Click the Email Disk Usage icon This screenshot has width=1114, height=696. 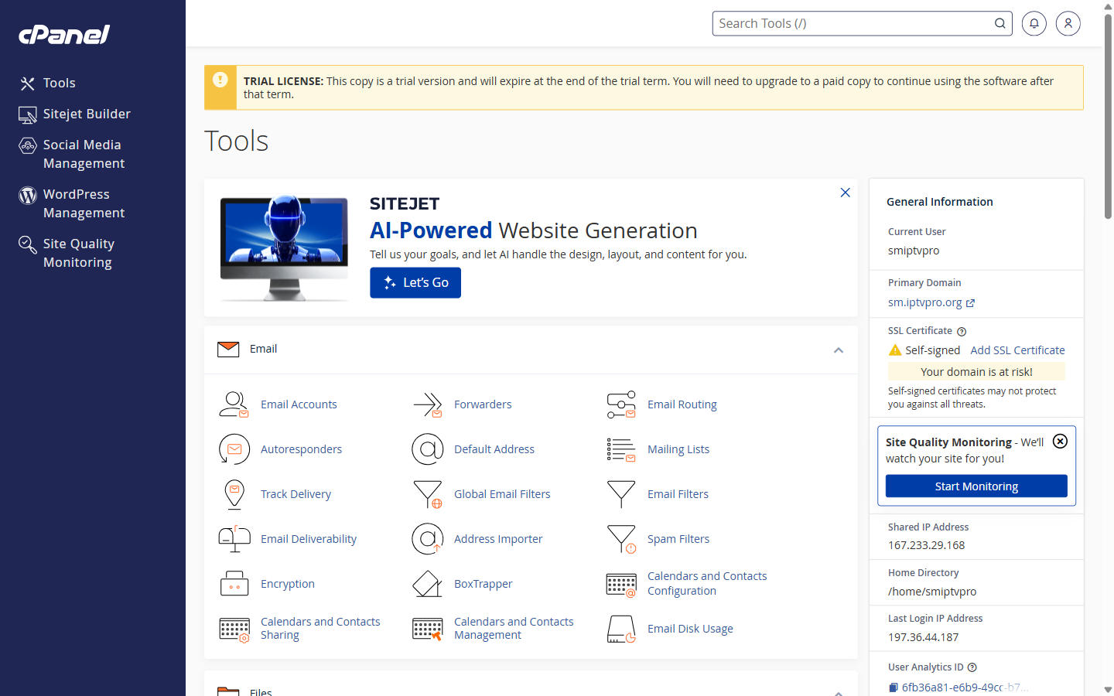620,629
